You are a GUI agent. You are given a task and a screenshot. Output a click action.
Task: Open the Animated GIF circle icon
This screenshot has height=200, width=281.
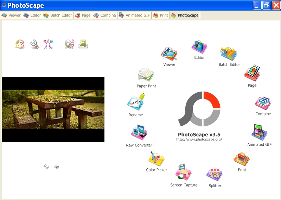(x=259, y=132)
